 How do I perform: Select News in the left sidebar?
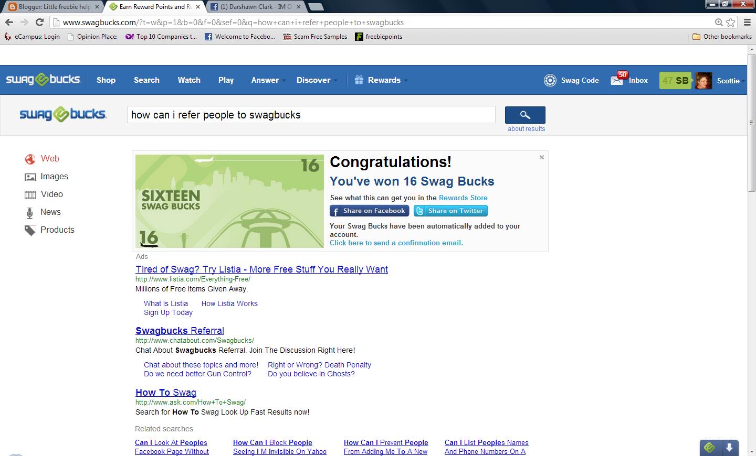click(x=50, y=212)
